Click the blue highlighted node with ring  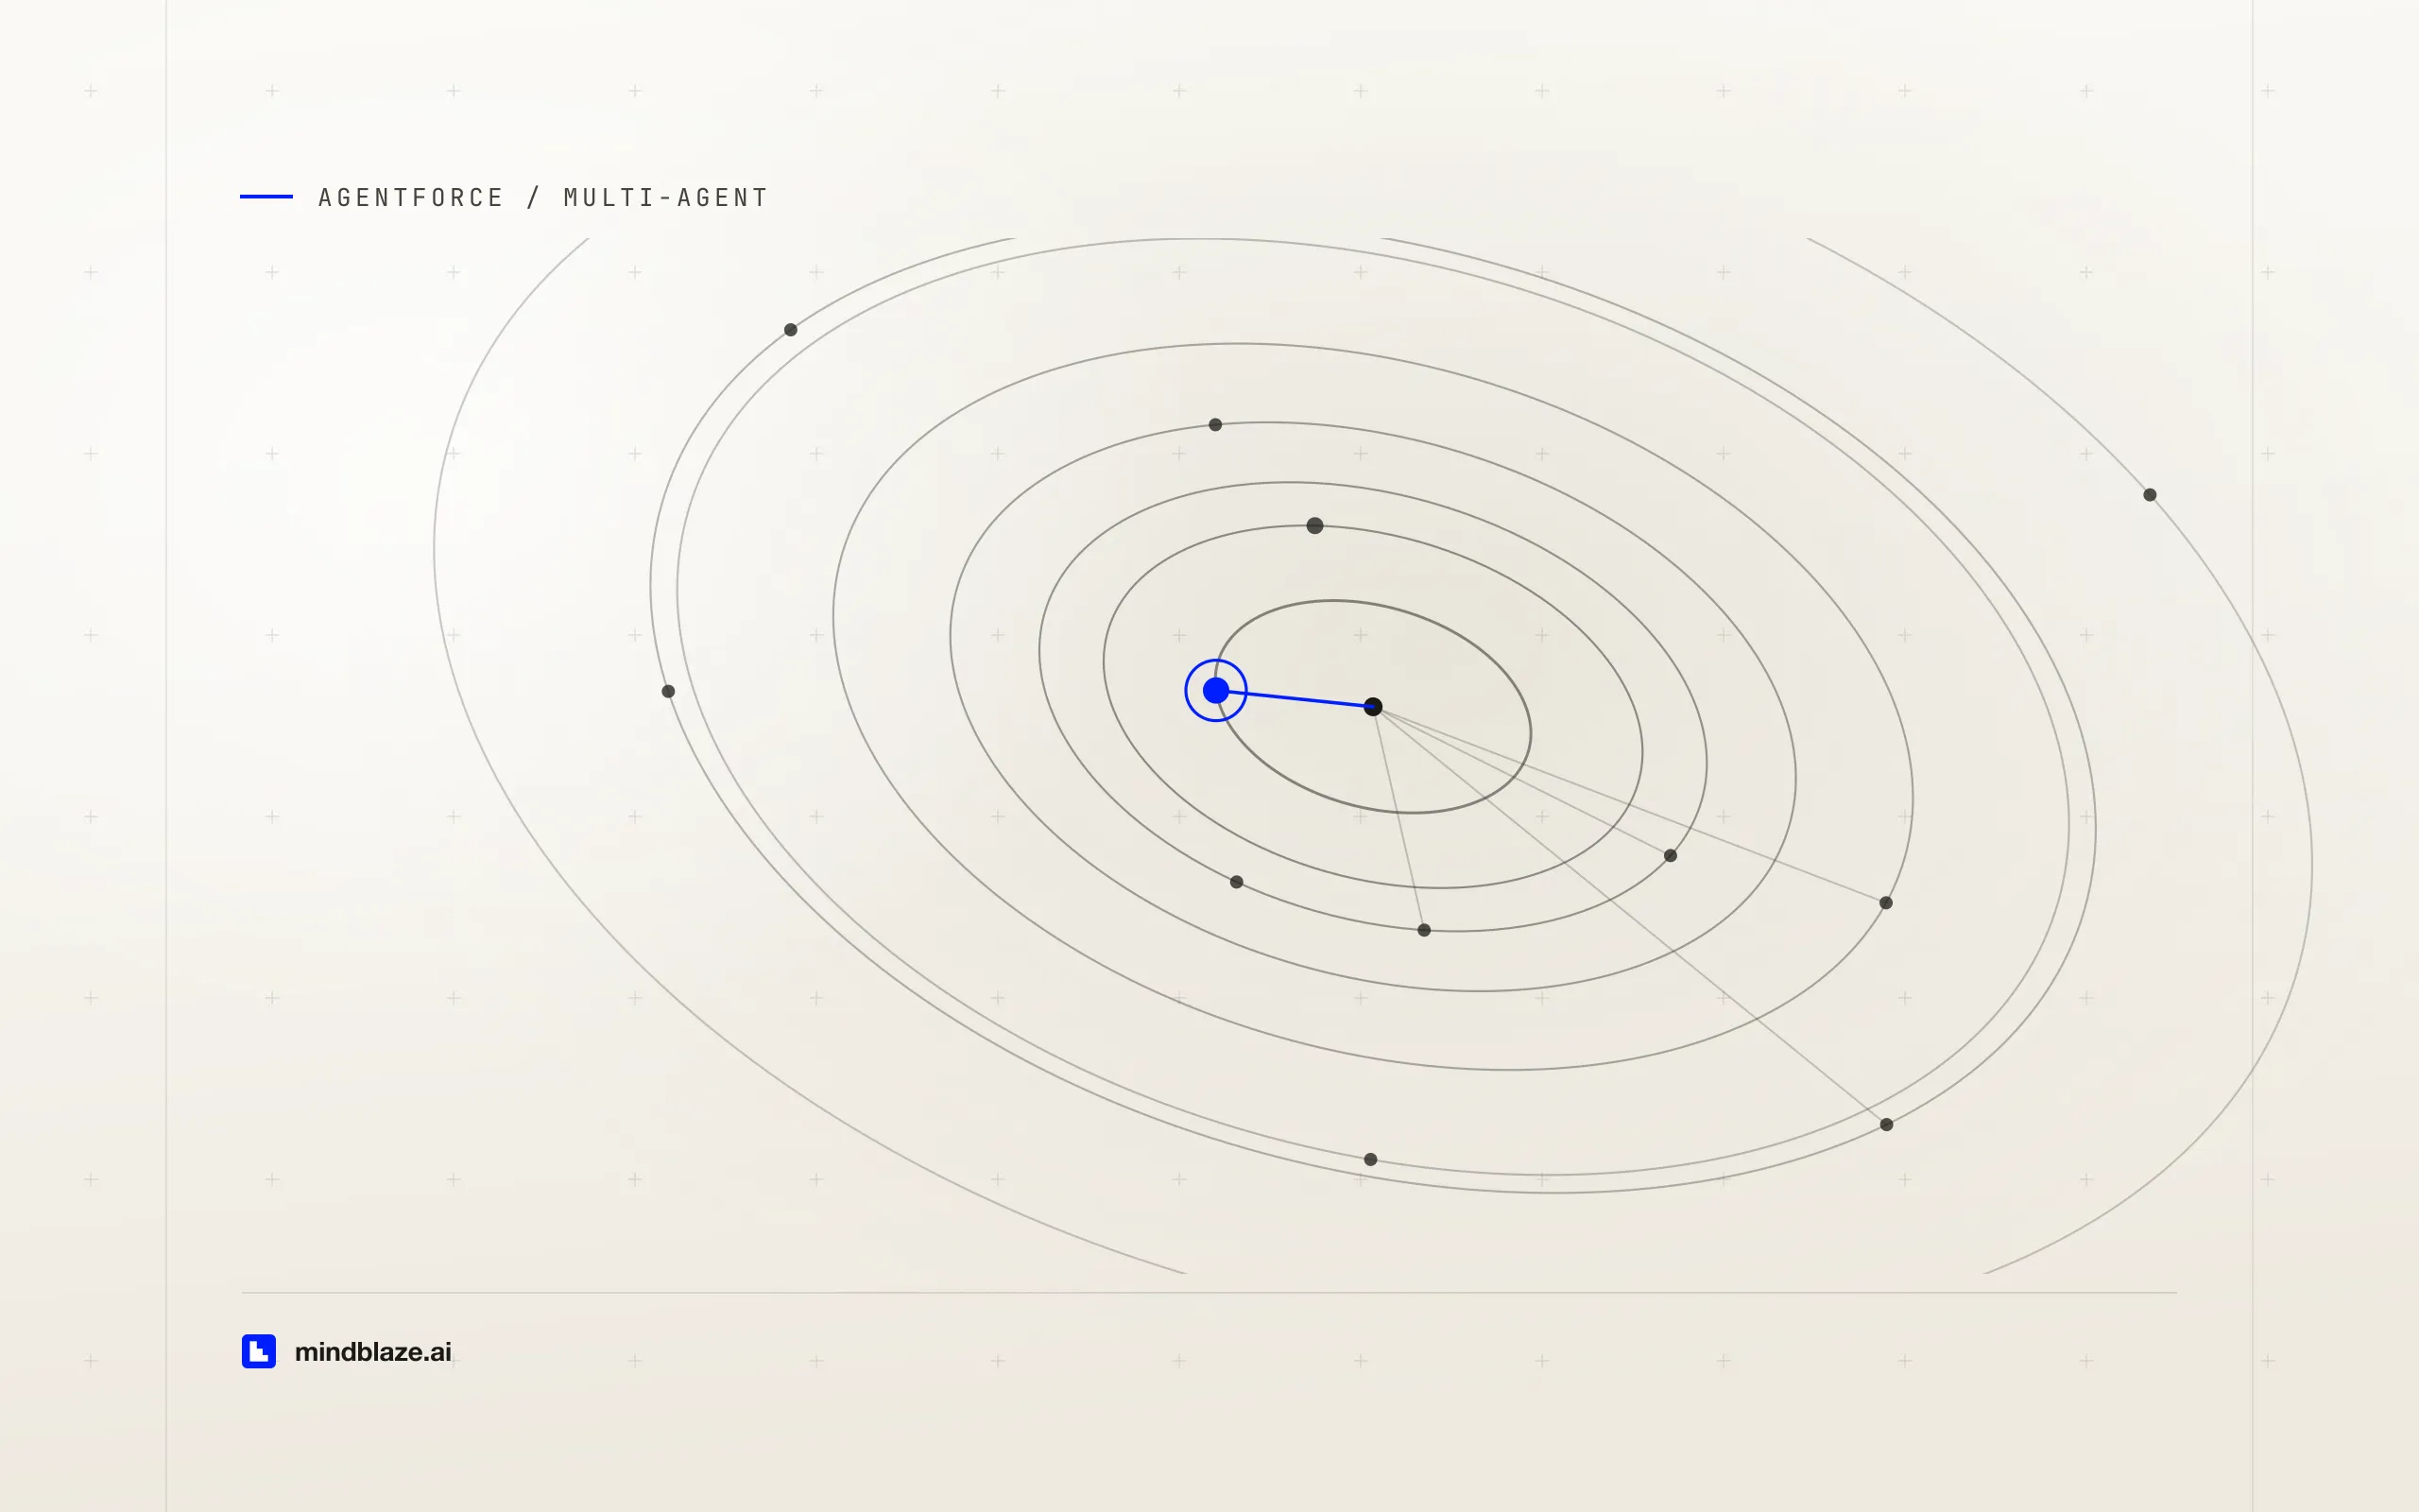(x=1215, y=690)
